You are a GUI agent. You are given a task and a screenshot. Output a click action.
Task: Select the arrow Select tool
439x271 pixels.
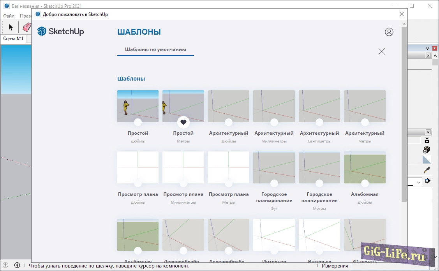pos(11,27)
